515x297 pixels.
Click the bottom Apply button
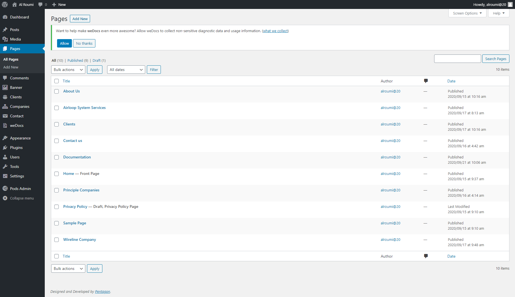tap(95, 269)
